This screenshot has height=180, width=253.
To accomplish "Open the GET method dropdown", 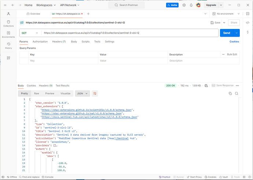I will point(30,33).
